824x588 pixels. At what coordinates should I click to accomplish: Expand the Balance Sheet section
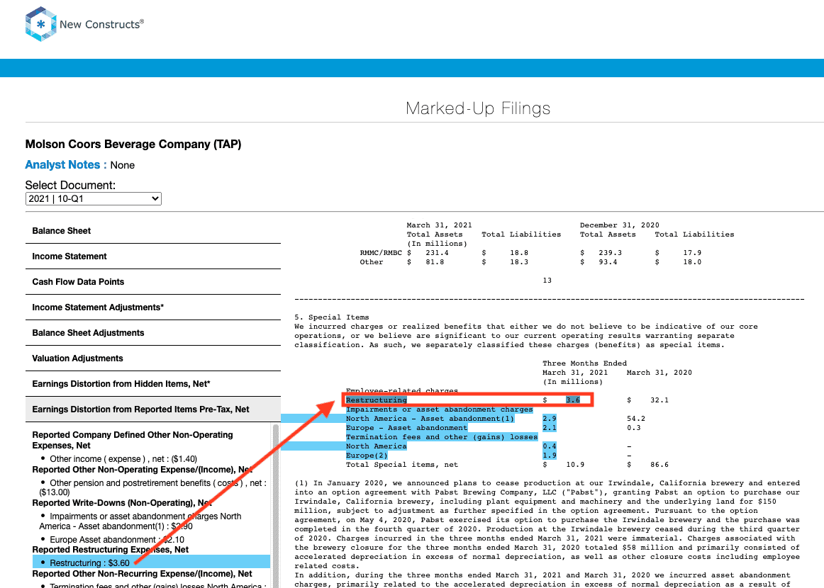pyautogui.click(x=153, y=231)
